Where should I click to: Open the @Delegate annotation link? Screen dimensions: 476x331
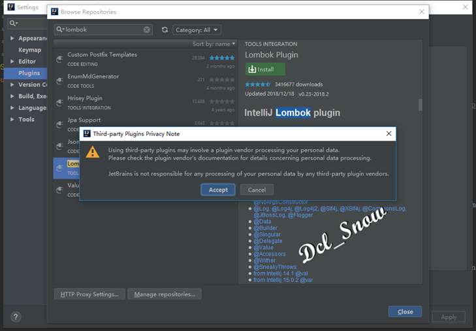[x=268, y=241]
